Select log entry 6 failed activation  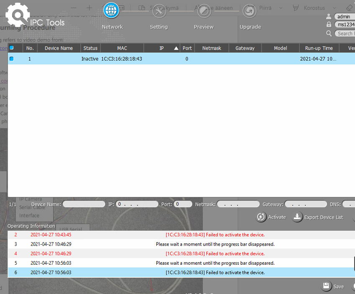[x=181, y=273]
